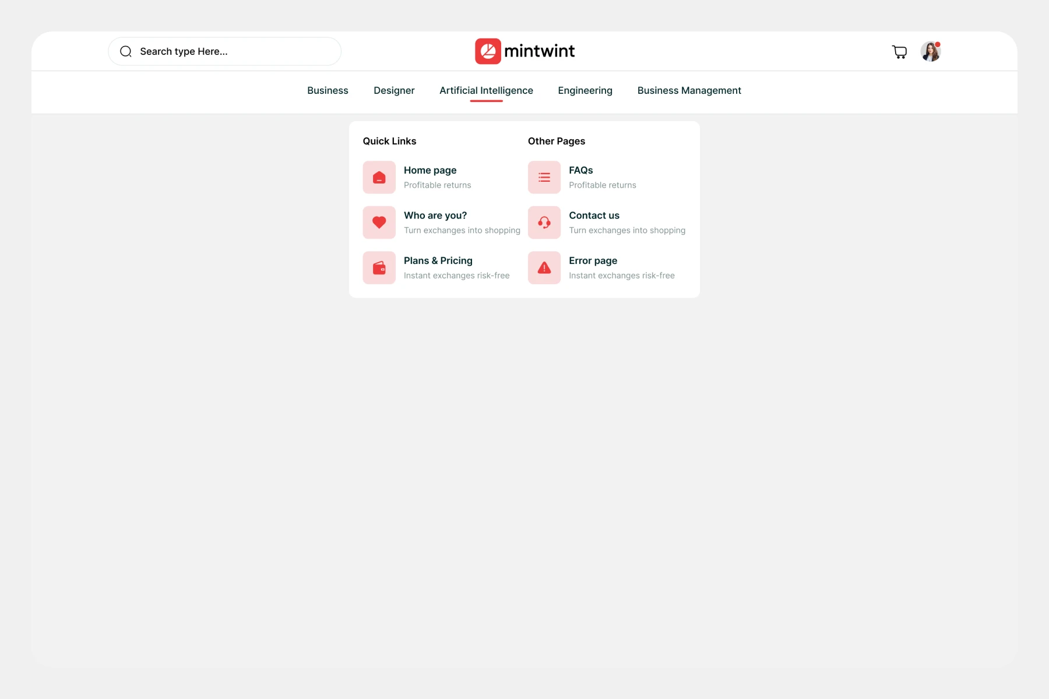1049x699 pixels.
Task: Click the mintwint logo
Action: coord(524,51)
